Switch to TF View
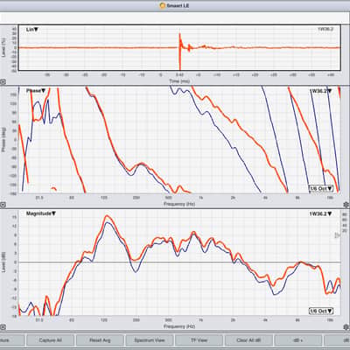Screen dimensions: 350x350 199,340
